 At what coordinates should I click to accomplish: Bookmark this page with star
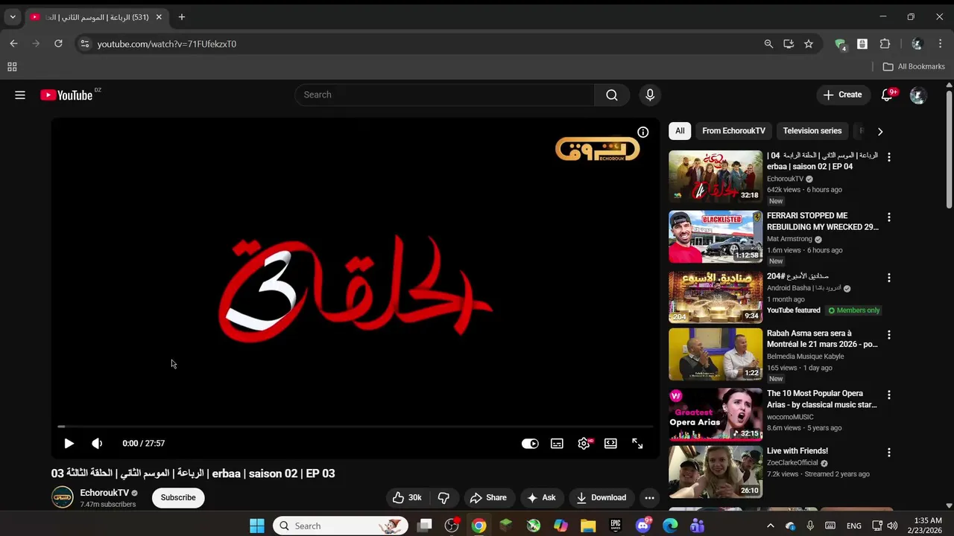[x=809, y=44]
